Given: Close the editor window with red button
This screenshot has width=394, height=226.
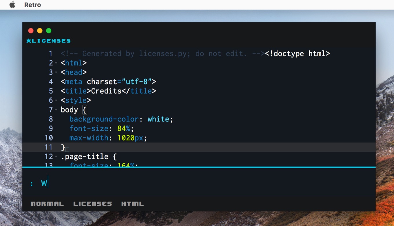Looking at the screenshot, I should [x=31, y=31].
